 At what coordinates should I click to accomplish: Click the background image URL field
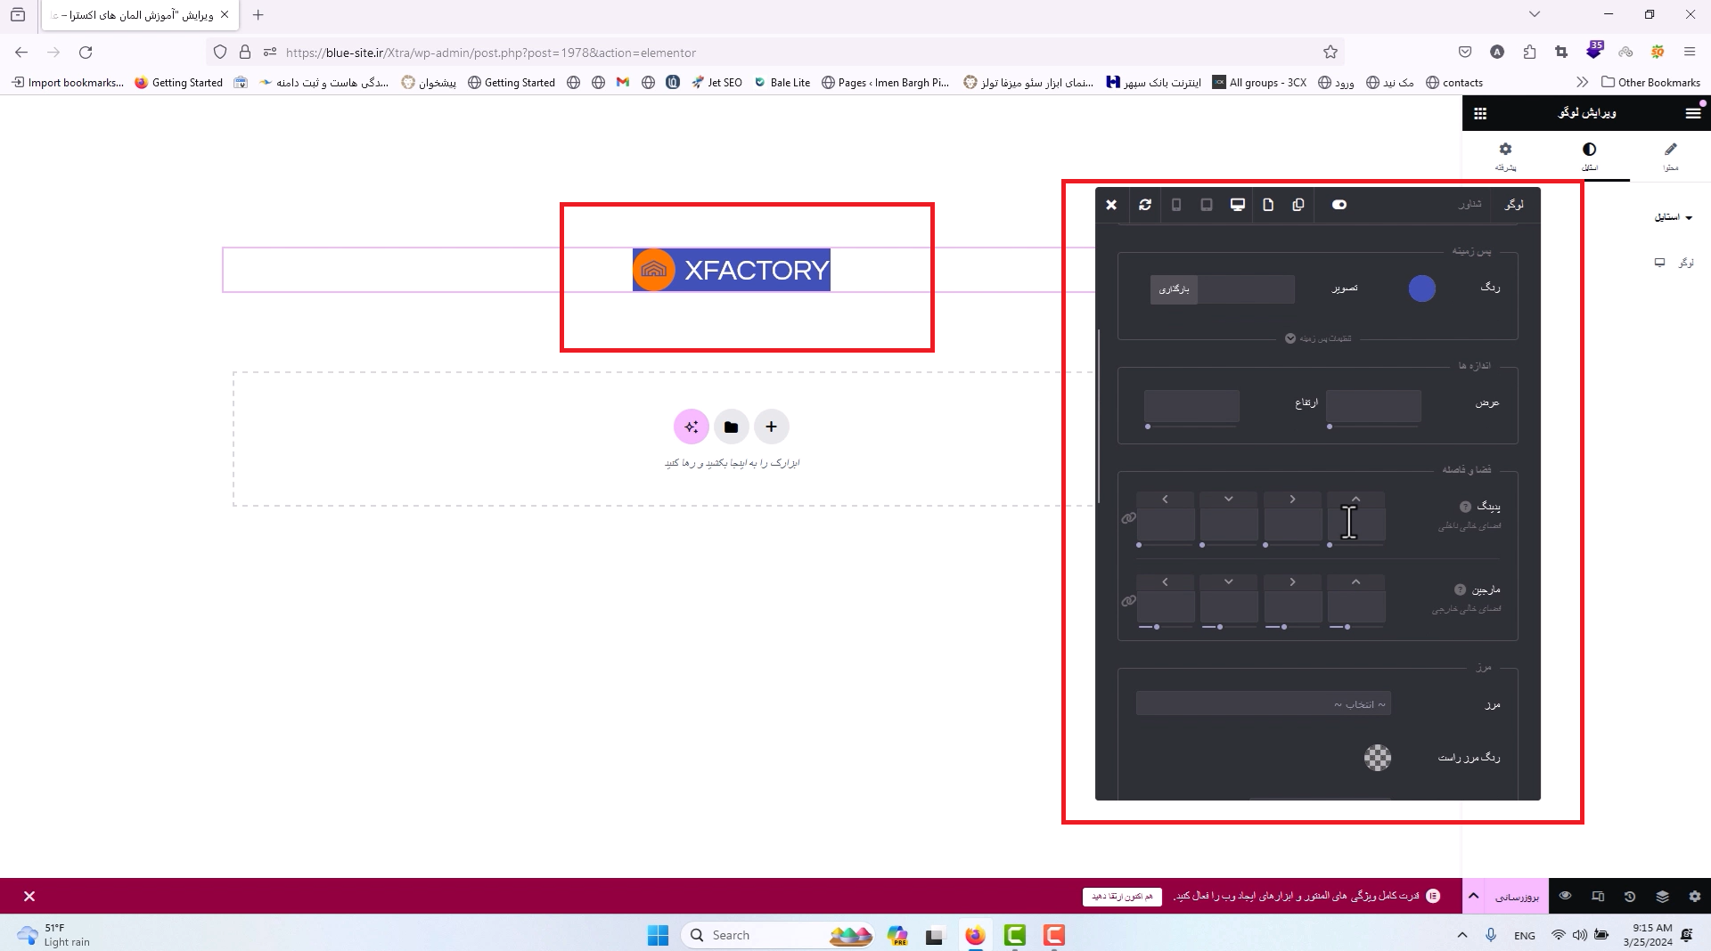pyautogui.click(x=1246, y=289)
